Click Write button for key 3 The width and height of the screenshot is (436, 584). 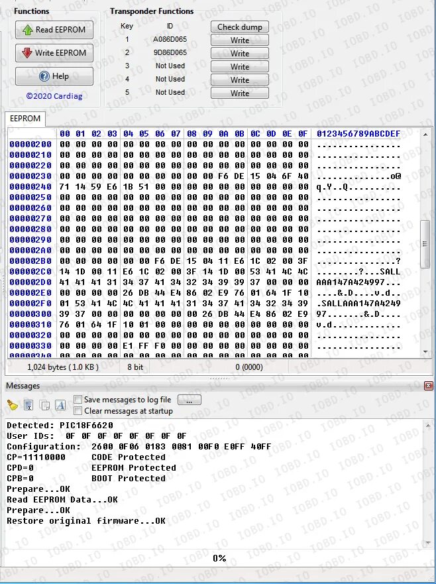240,67
